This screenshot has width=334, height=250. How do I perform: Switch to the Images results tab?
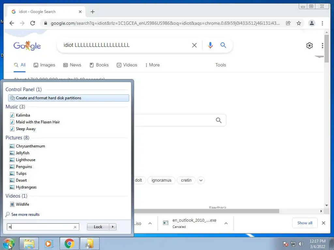tap(44, 65)
